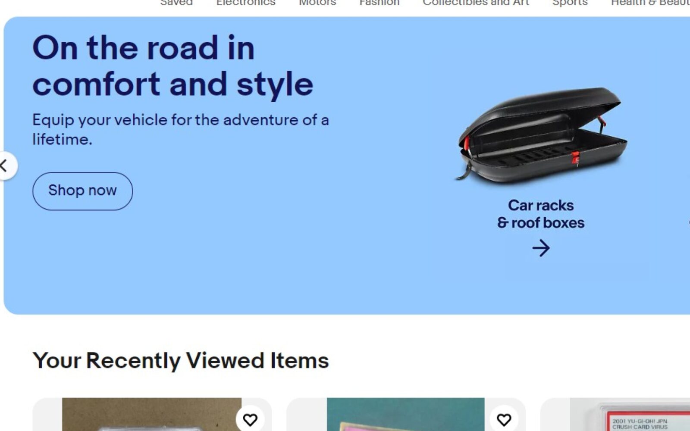Click Your Recently Viewed Items heading
Image resolution: width=690 pixels, height=431 pixels.
point(181,360)
